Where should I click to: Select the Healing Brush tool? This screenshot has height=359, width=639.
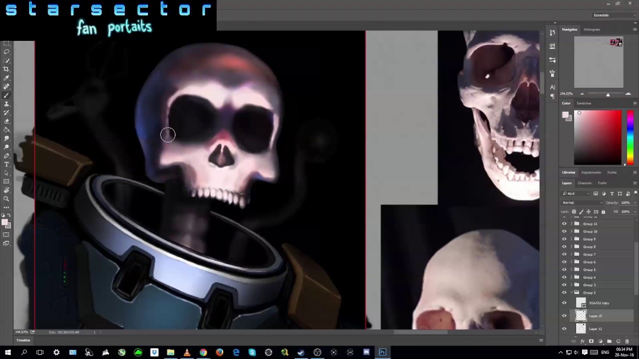[6, 86]
